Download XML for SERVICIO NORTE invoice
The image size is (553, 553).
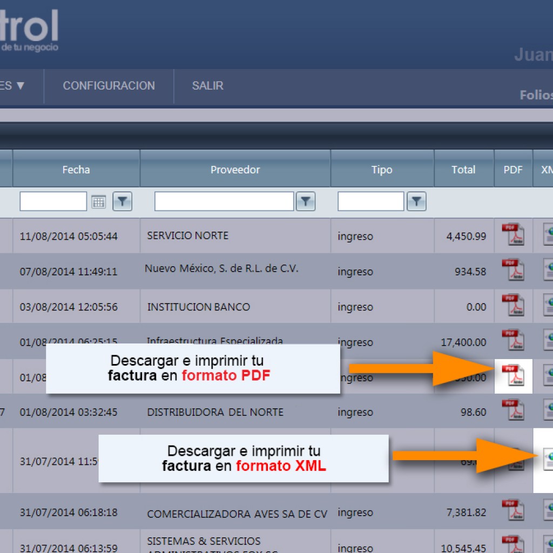pos(548,234)
